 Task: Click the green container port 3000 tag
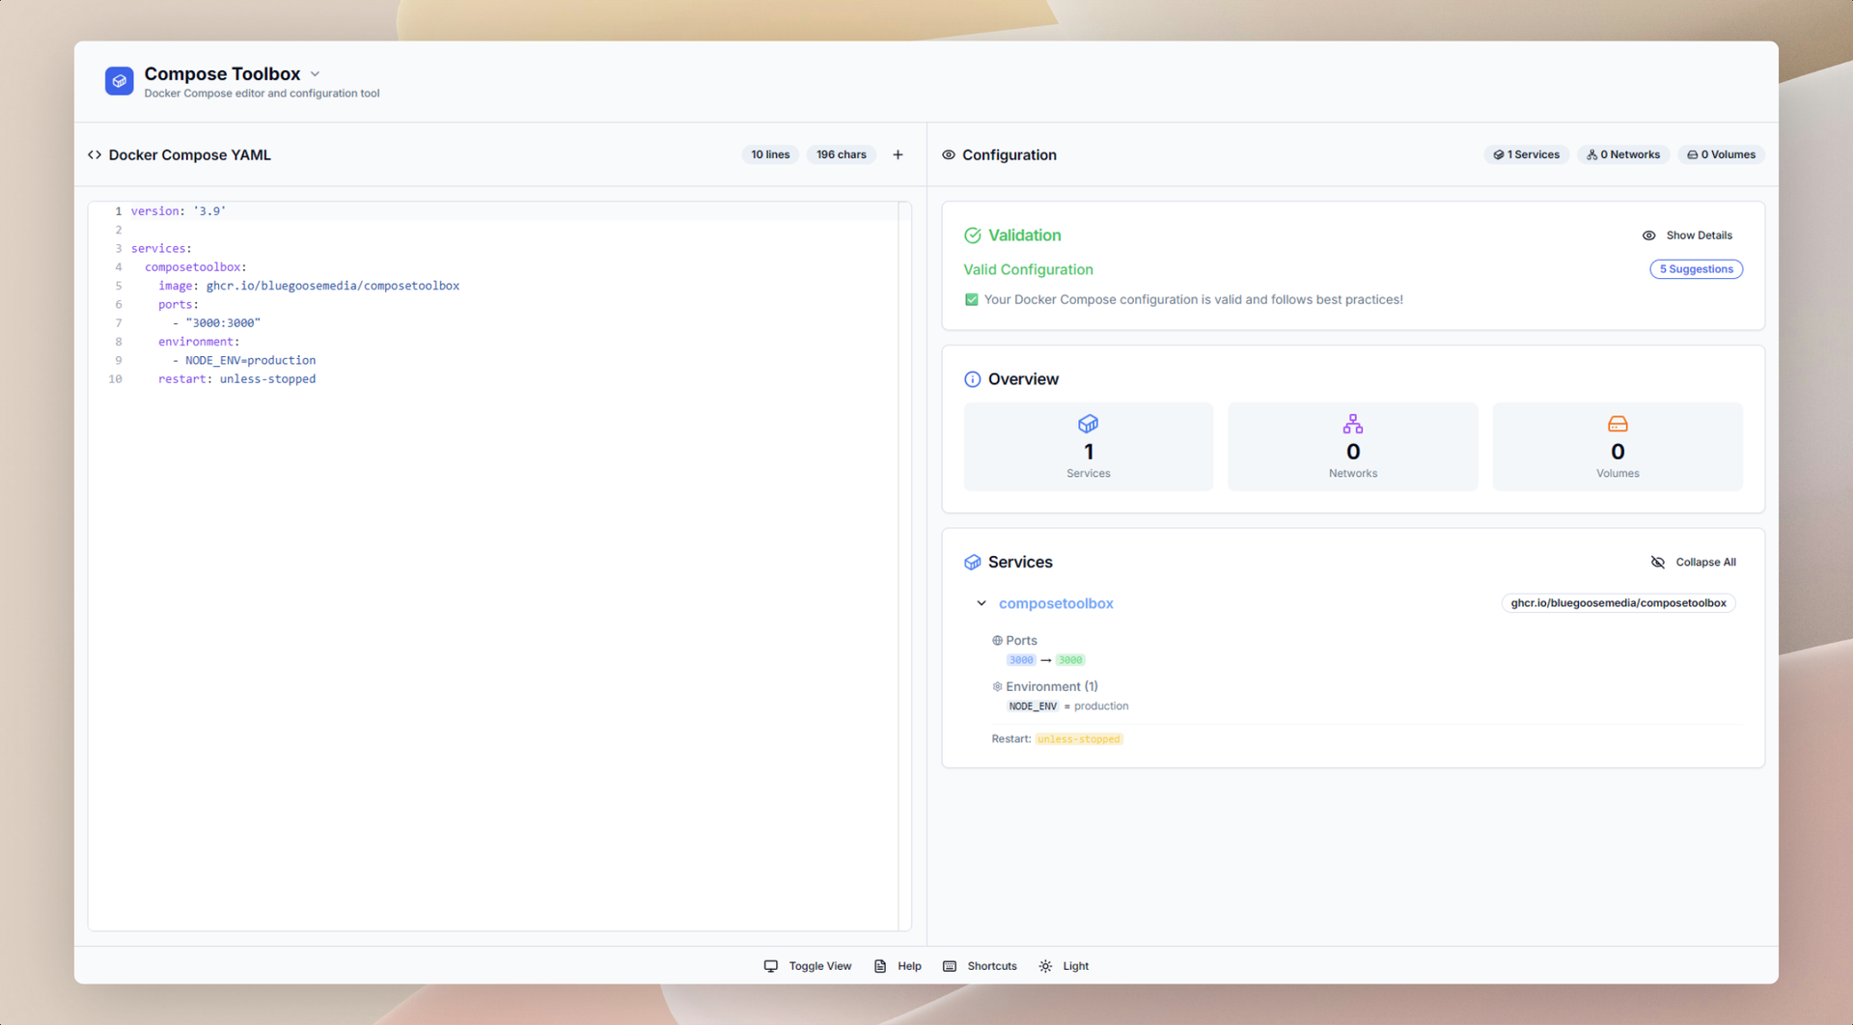pos(1070,660)
